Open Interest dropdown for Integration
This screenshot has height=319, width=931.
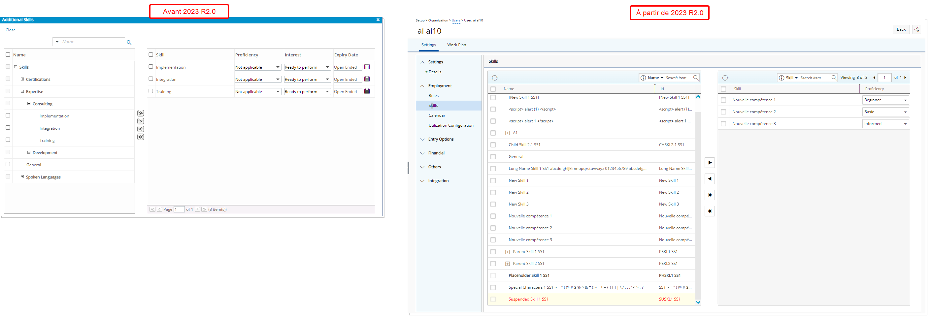click(307, 80)
